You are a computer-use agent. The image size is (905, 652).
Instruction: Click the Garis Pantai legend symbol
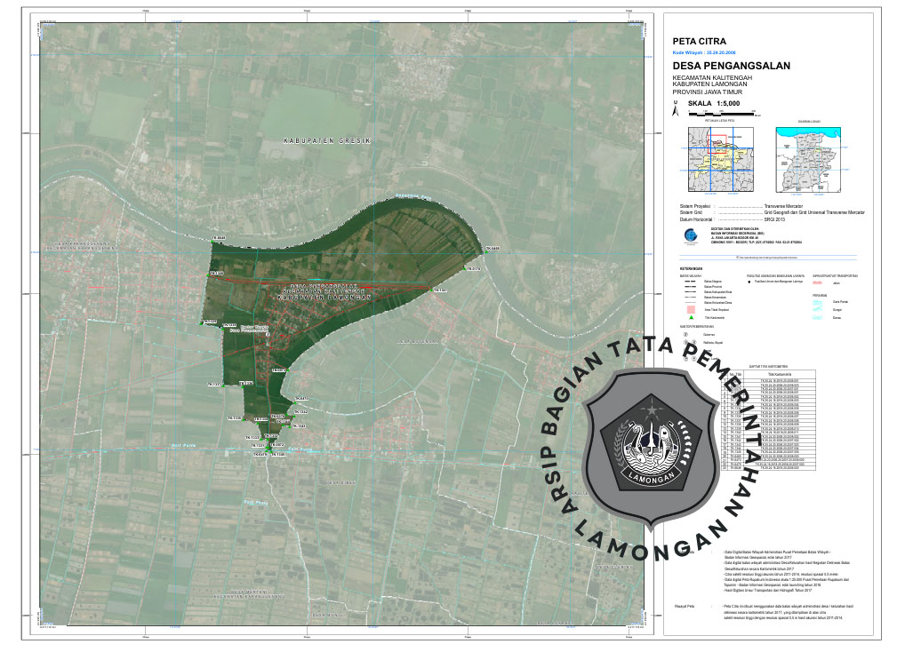818,301
